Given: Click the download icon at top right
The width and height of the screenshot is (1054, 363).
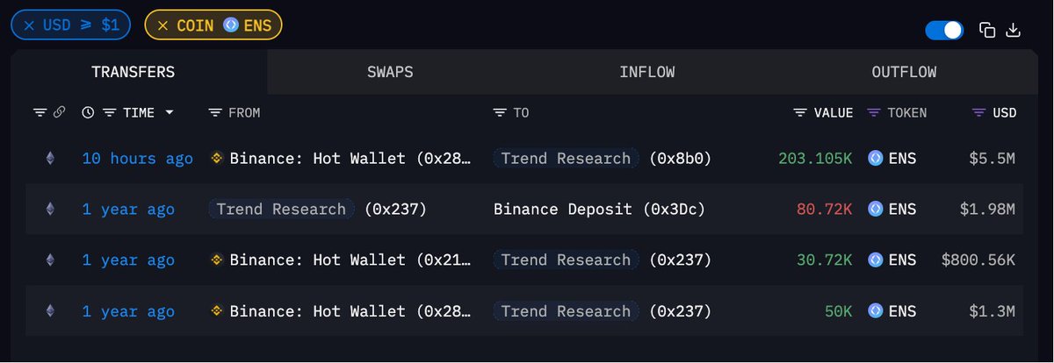Looking at the screenshot, I should pos(1013,30).
